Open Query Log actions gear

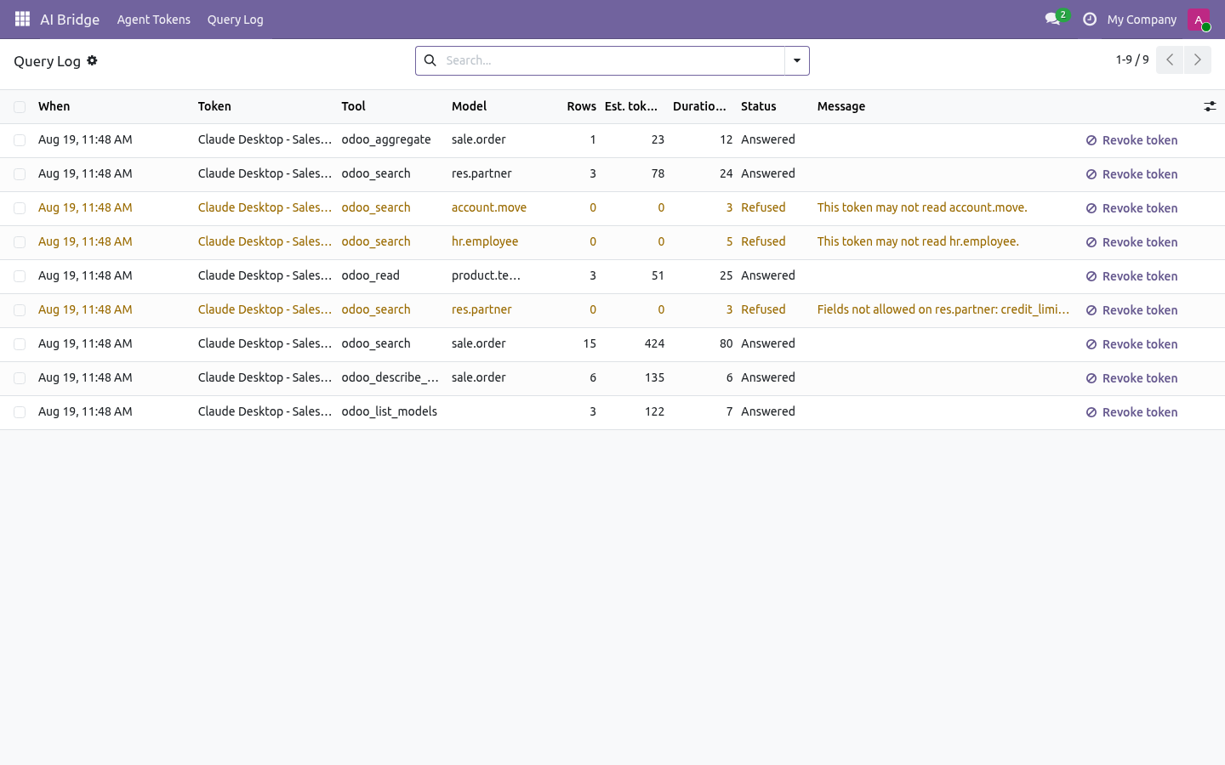92,60
